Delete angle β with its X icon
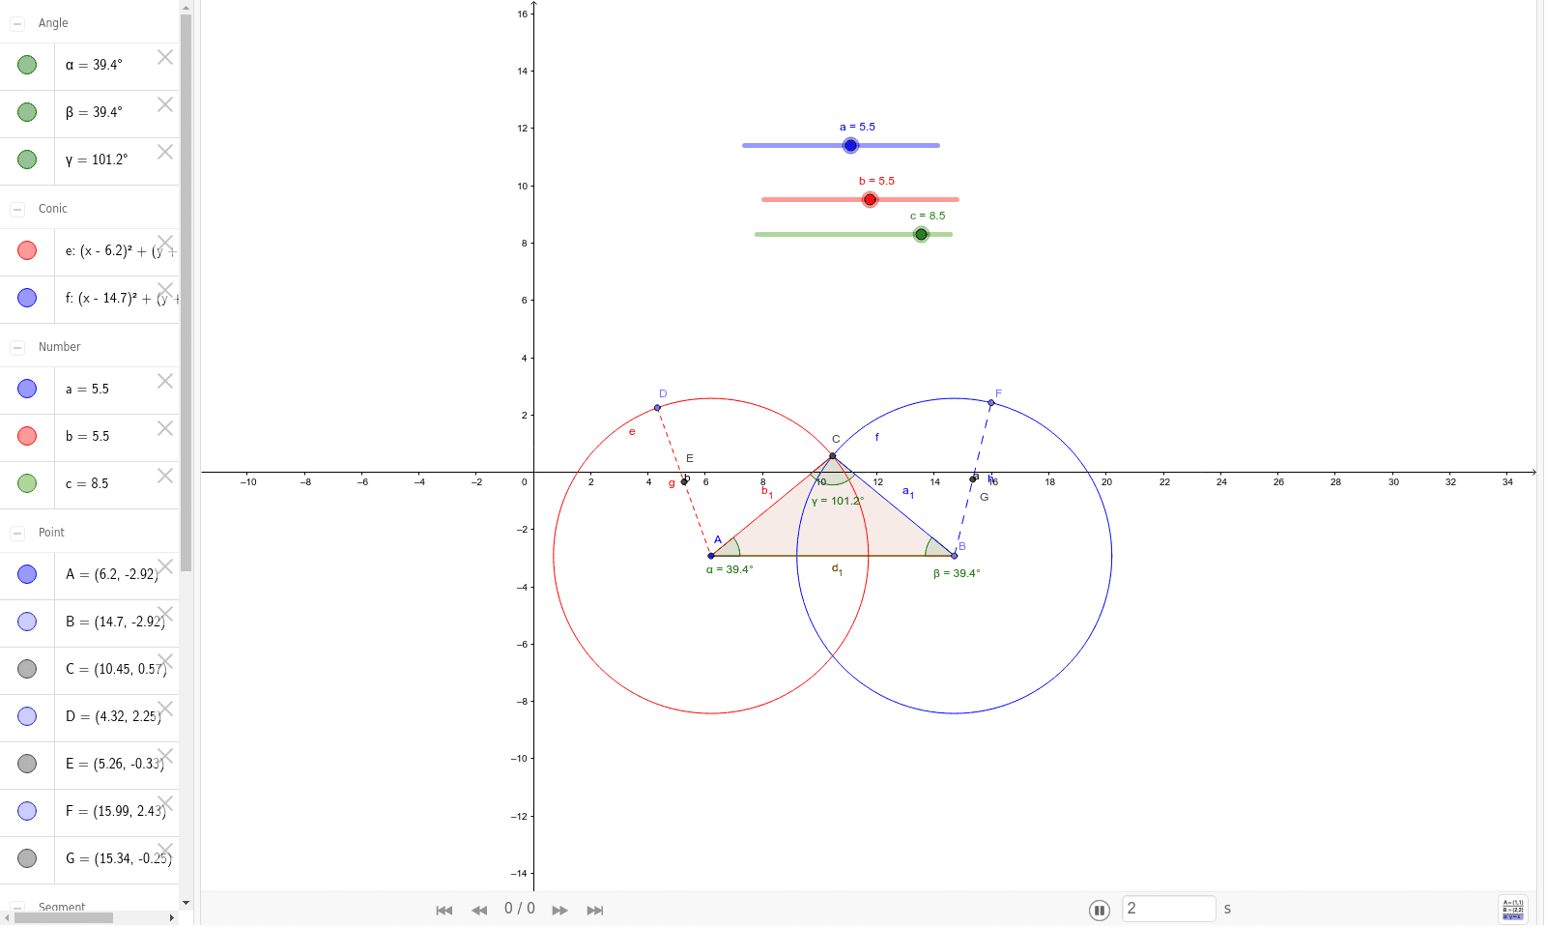Viewport: 1546px width, 927px height. 165,104
